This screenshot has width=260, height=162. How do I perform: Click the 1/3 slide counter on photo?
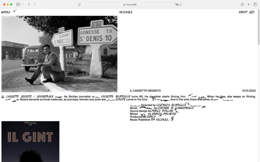[64, 91]
